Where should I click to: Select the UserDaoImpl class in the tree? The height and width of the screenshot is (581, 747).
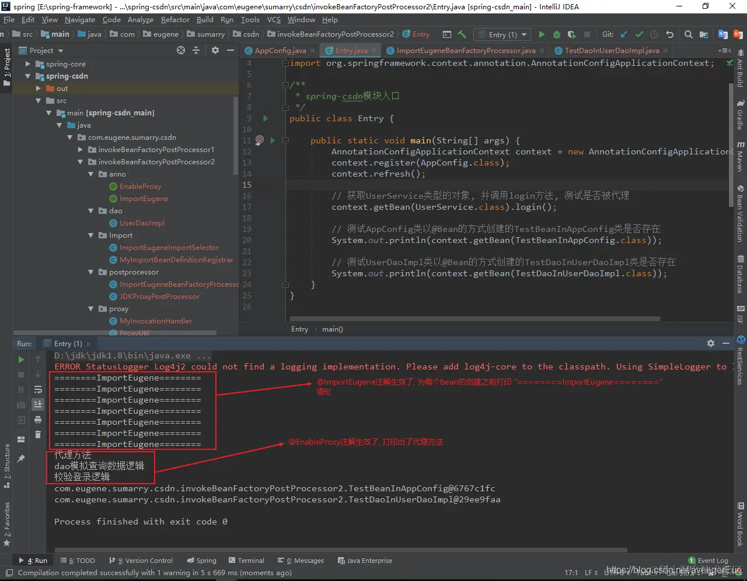click(x=142, y=223)
